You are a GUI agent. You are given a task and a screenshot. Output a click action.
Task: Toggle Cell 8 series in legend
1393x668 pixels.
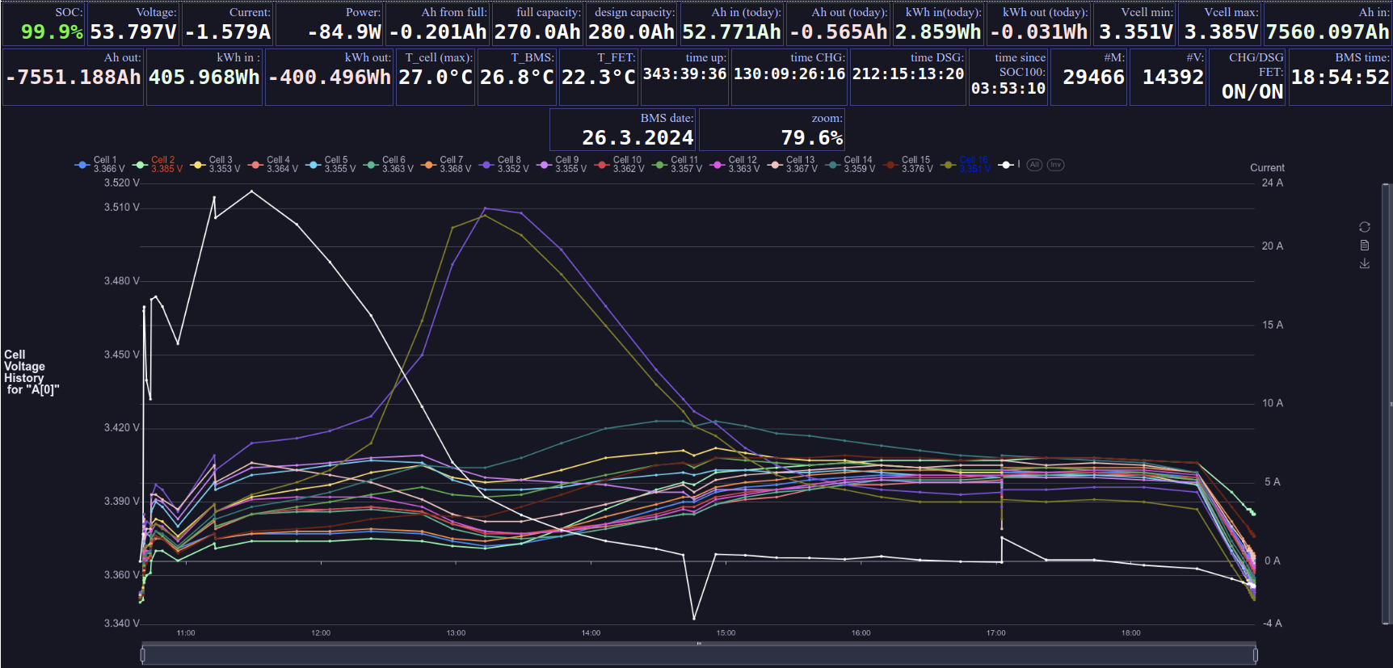(x=504, y=164)
